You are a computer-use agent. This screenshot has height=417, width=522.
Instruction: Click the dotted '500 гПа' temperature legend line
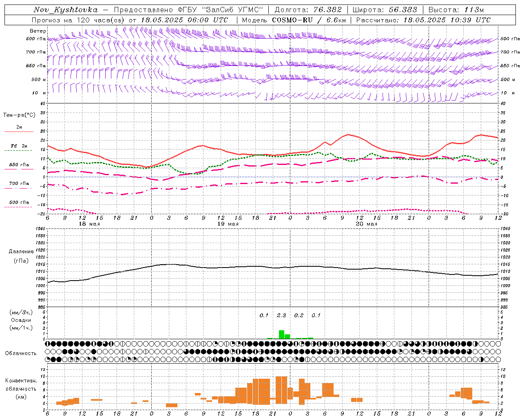click(18, 207)
